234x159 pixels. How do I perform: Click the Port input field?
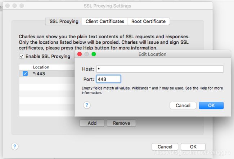click(108, 79)
